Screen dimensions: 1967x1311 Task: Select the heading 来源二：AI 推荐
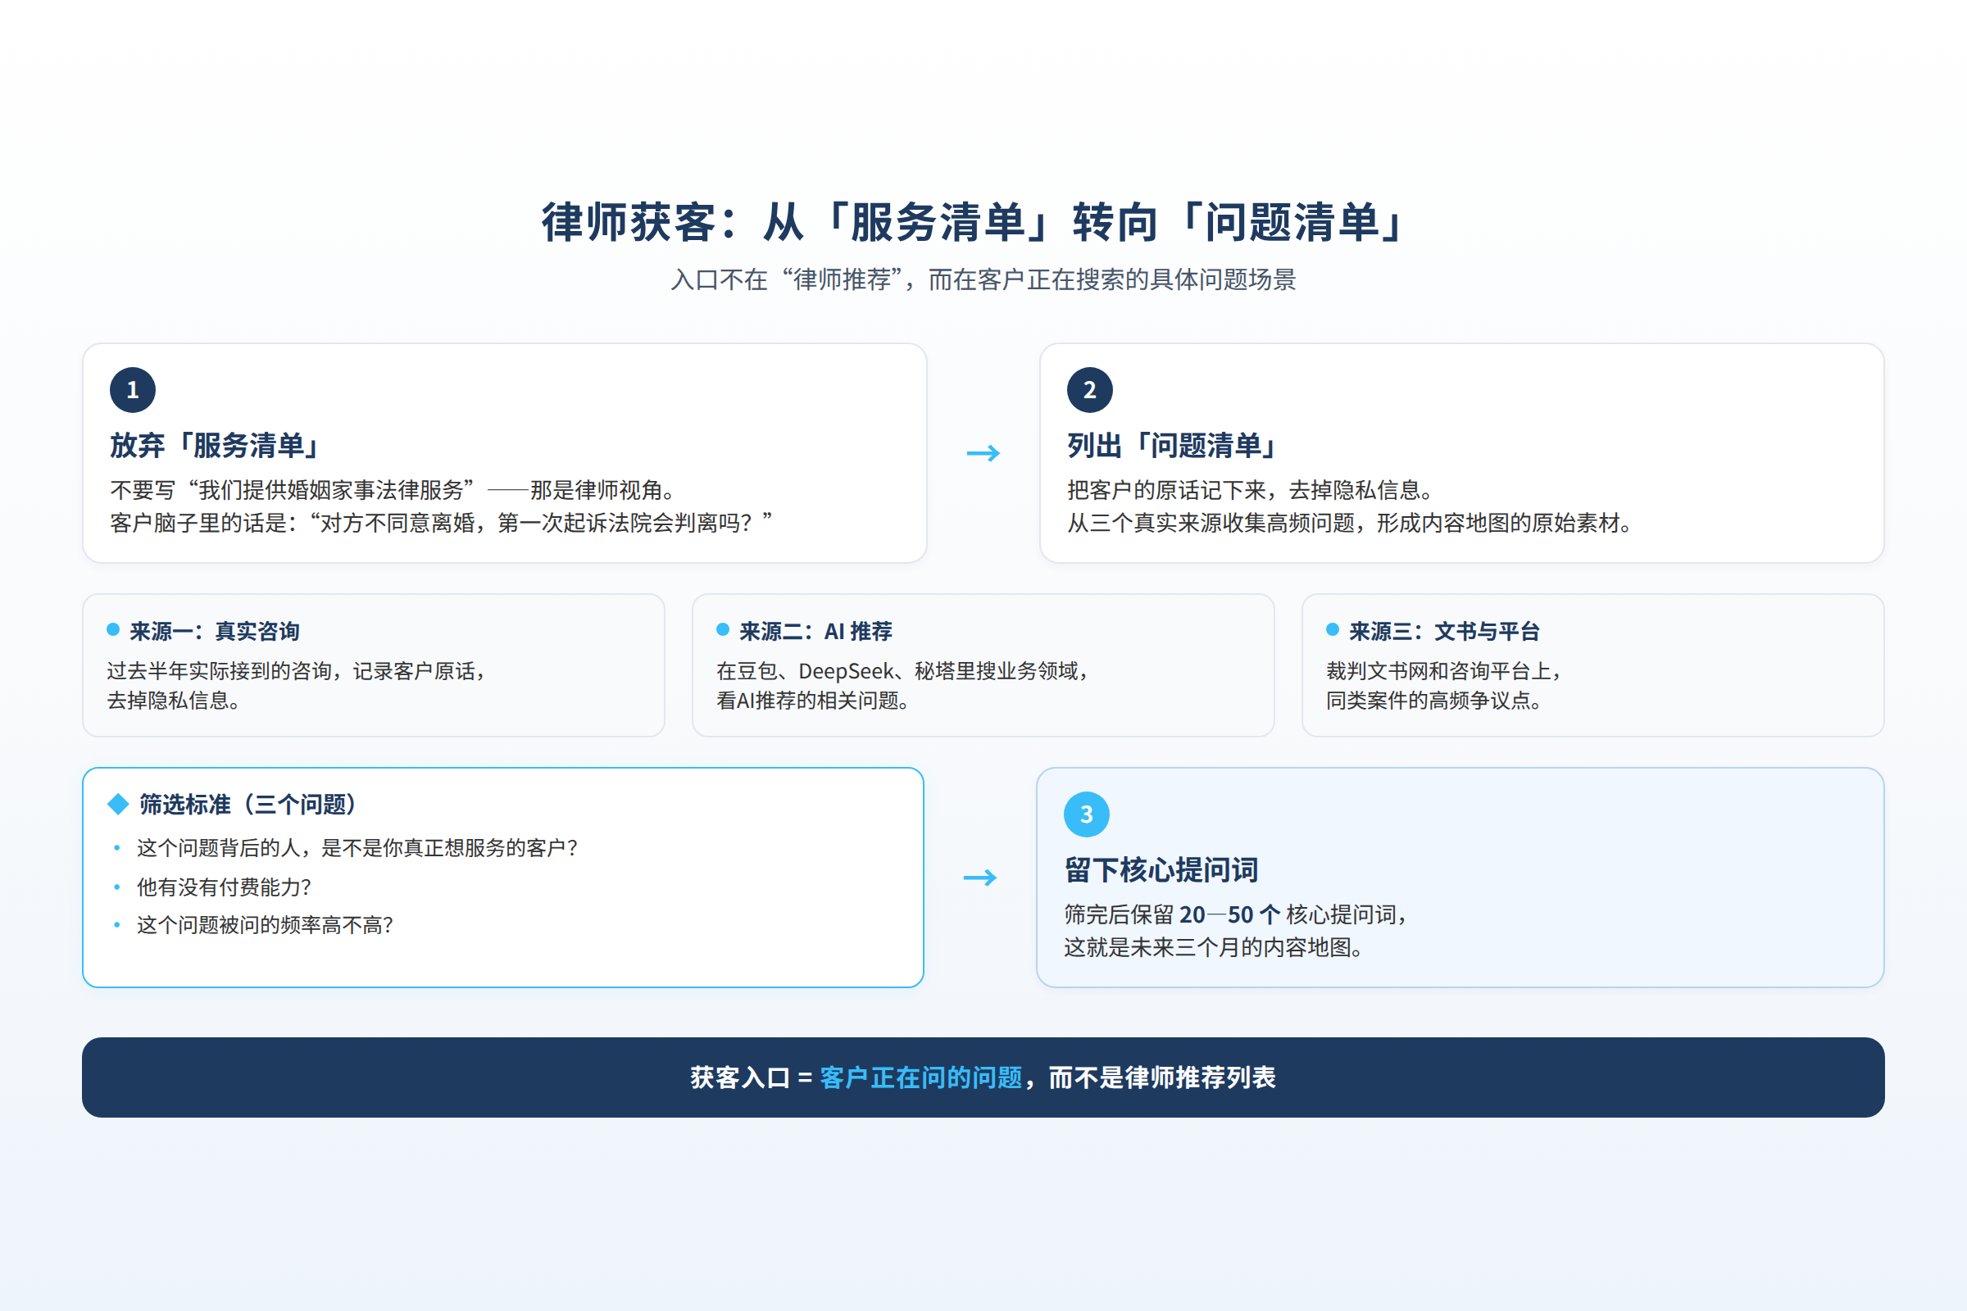815,631
